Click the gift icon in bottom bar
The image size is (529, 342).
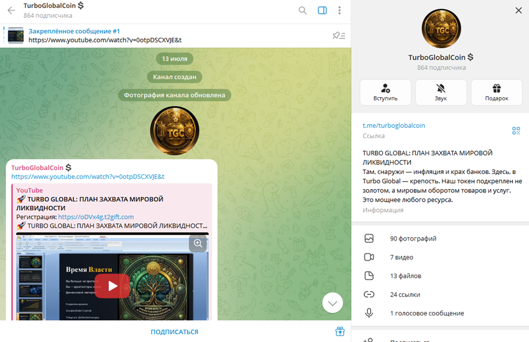pyautogui.click(x=340, y=332)
